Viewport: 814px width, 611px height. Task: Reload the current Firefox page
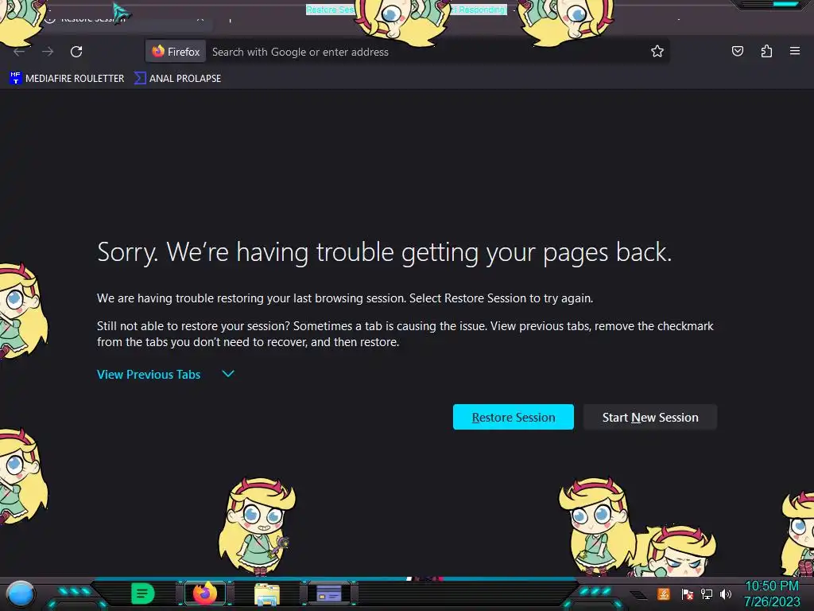pos(76,52)
